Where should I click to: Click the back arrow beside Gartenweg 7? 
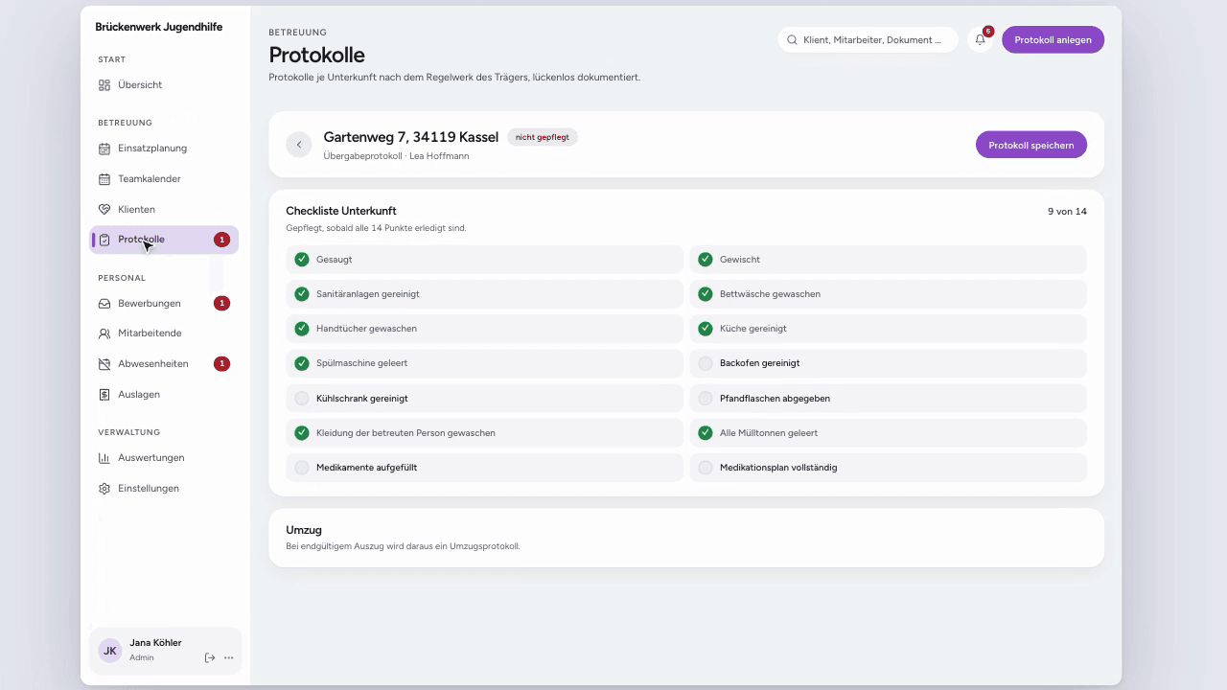(299, 145)
